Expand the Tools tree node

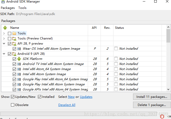click(4, 33)
